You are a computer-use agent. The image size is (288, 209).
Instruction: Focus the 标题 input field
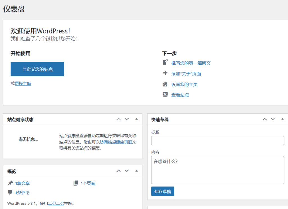(x=218, y=141)
